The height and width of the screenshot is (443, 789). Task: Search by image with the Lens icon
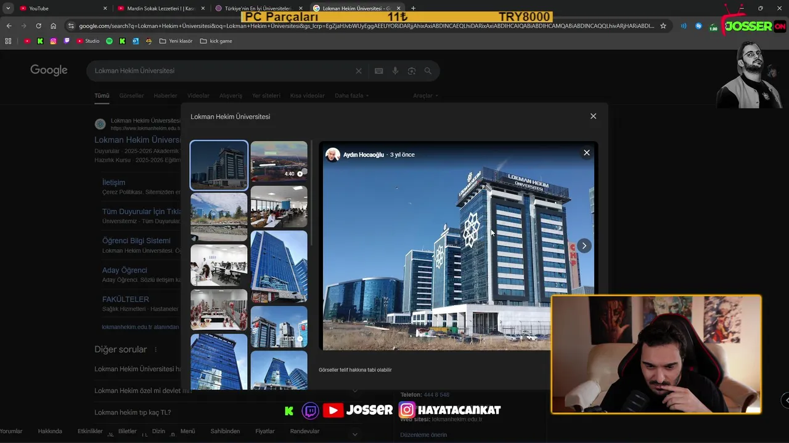point(412,71)
